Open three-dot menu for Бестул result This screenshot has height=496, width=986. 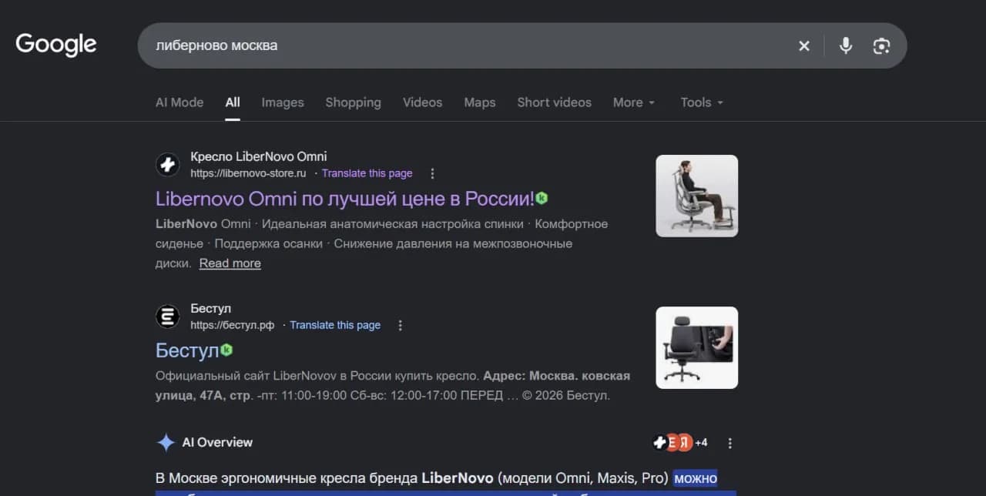(x=400, y=325)
